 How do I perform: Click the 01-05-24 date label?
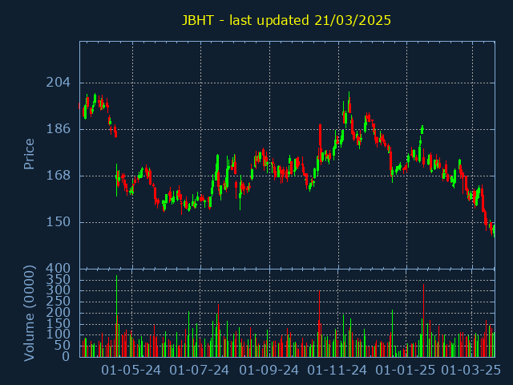pos(131,371)
